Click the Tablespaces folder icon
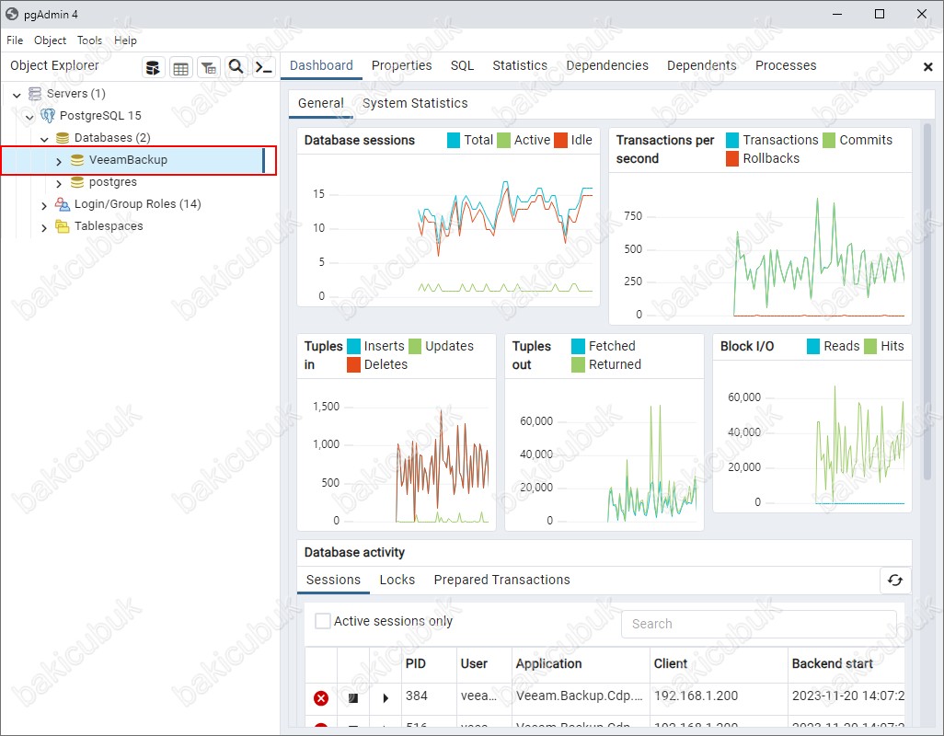 point(63,226)
